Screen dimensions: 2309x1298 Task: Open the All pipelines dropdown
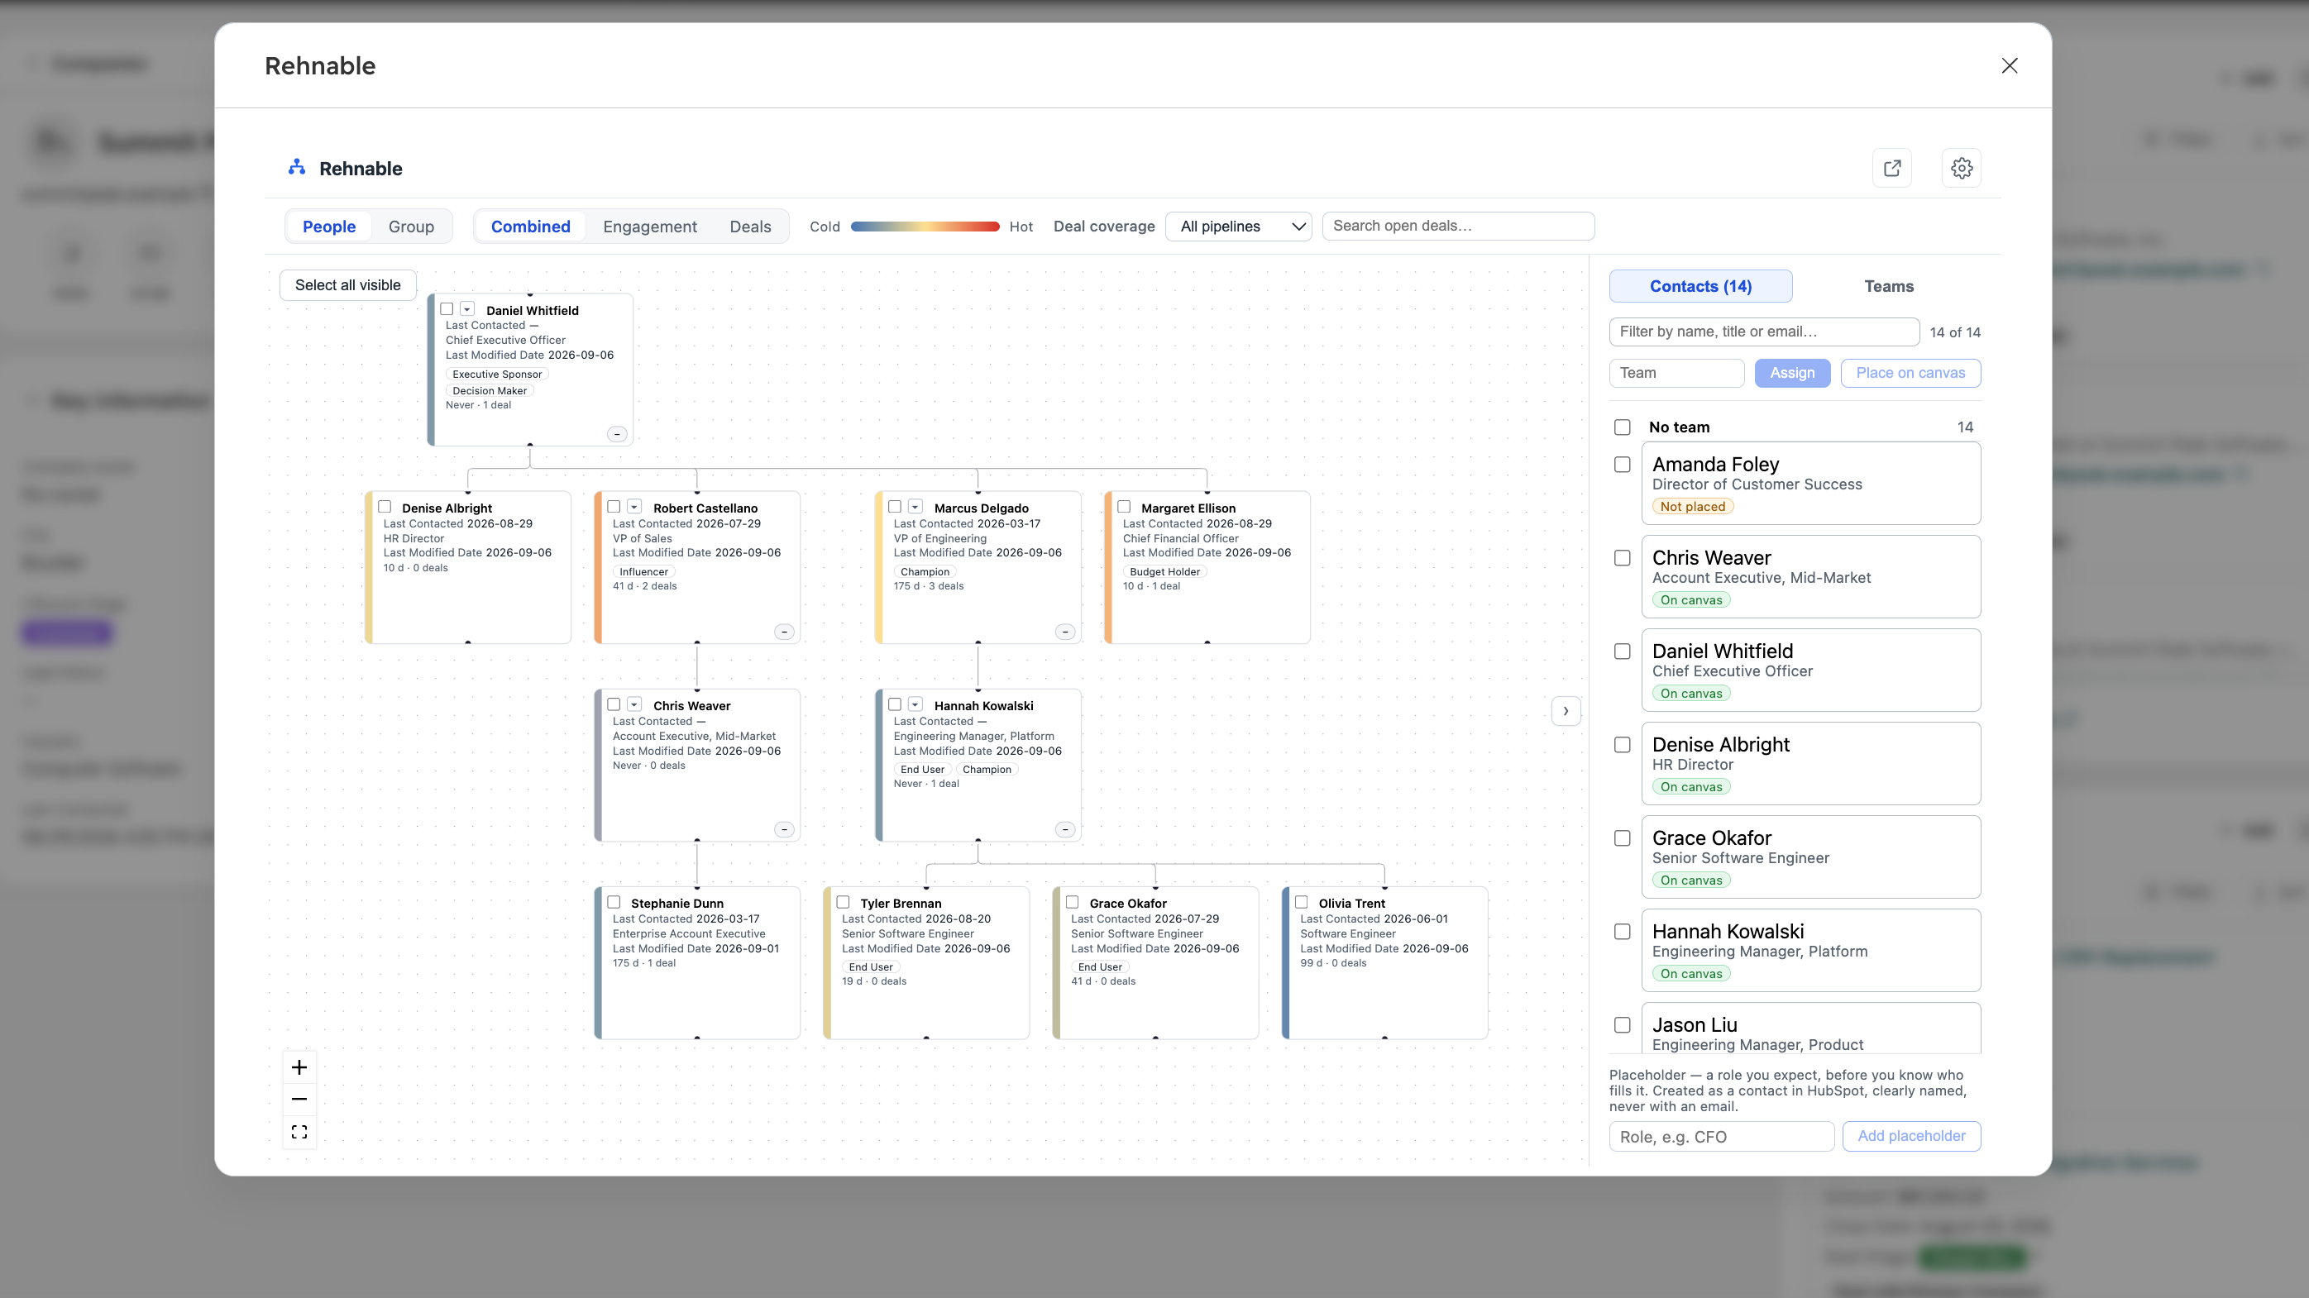pyautogui.click(x=1239, y=227)
